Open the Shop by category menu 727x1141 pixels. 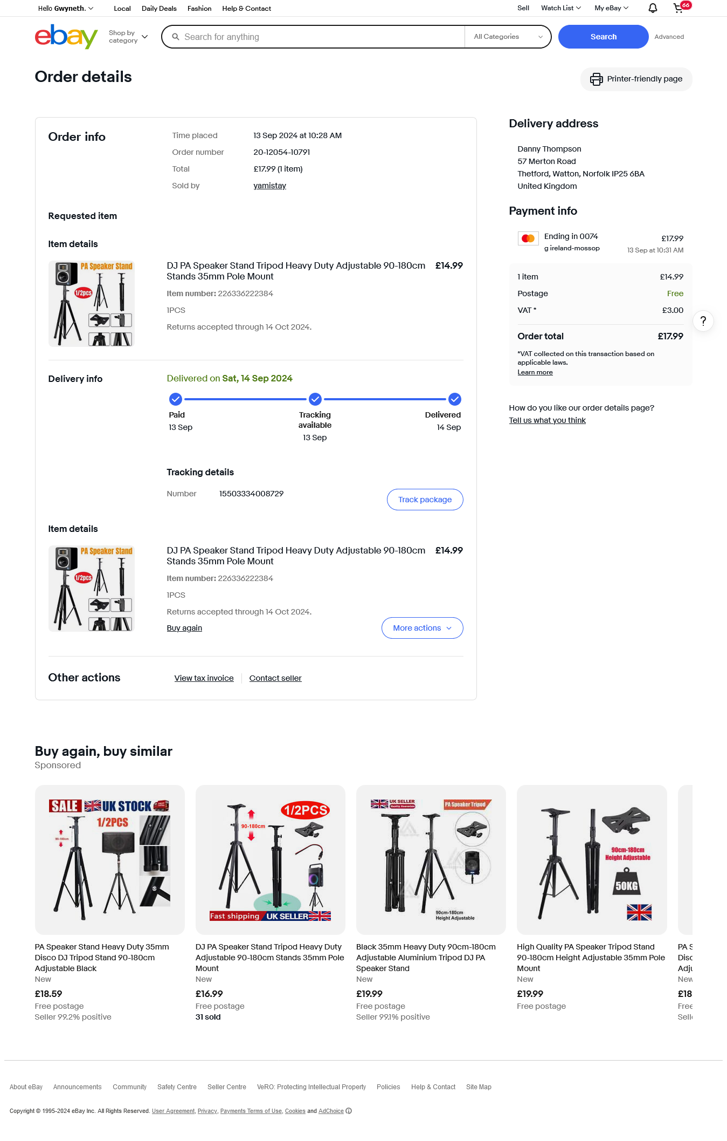[128, 37]
